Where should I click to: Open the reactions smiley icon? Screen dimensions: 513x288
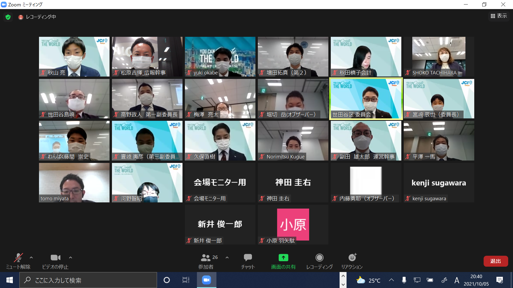pyautogui.click(x=352, y=258)
